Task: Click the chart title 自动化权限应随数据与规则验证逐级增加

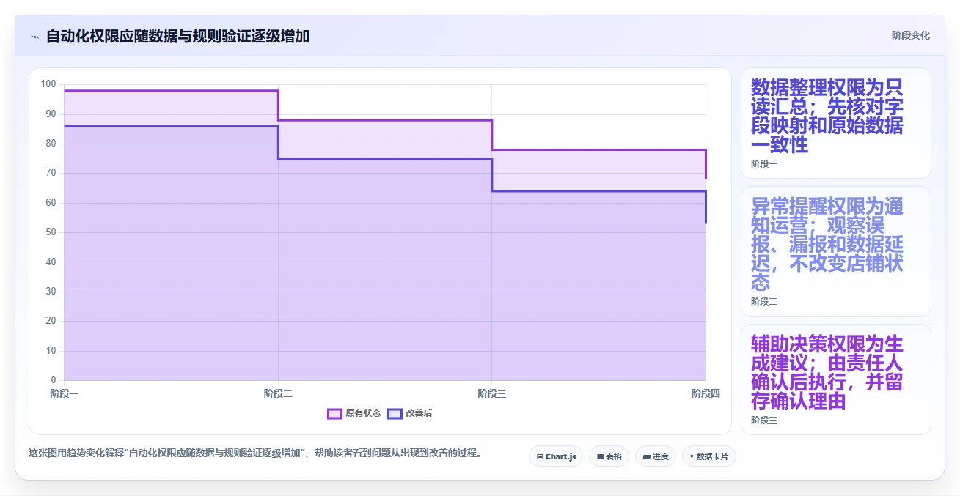Action: coord(177,36)
